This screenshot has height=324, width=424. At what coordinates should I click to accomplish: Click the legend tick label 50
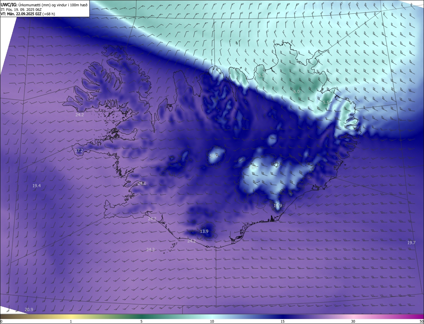coord(421,321)
